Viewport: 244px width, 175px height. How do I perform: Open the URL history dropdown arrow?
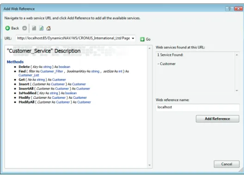pyautogui.click(x=133, y=38)
